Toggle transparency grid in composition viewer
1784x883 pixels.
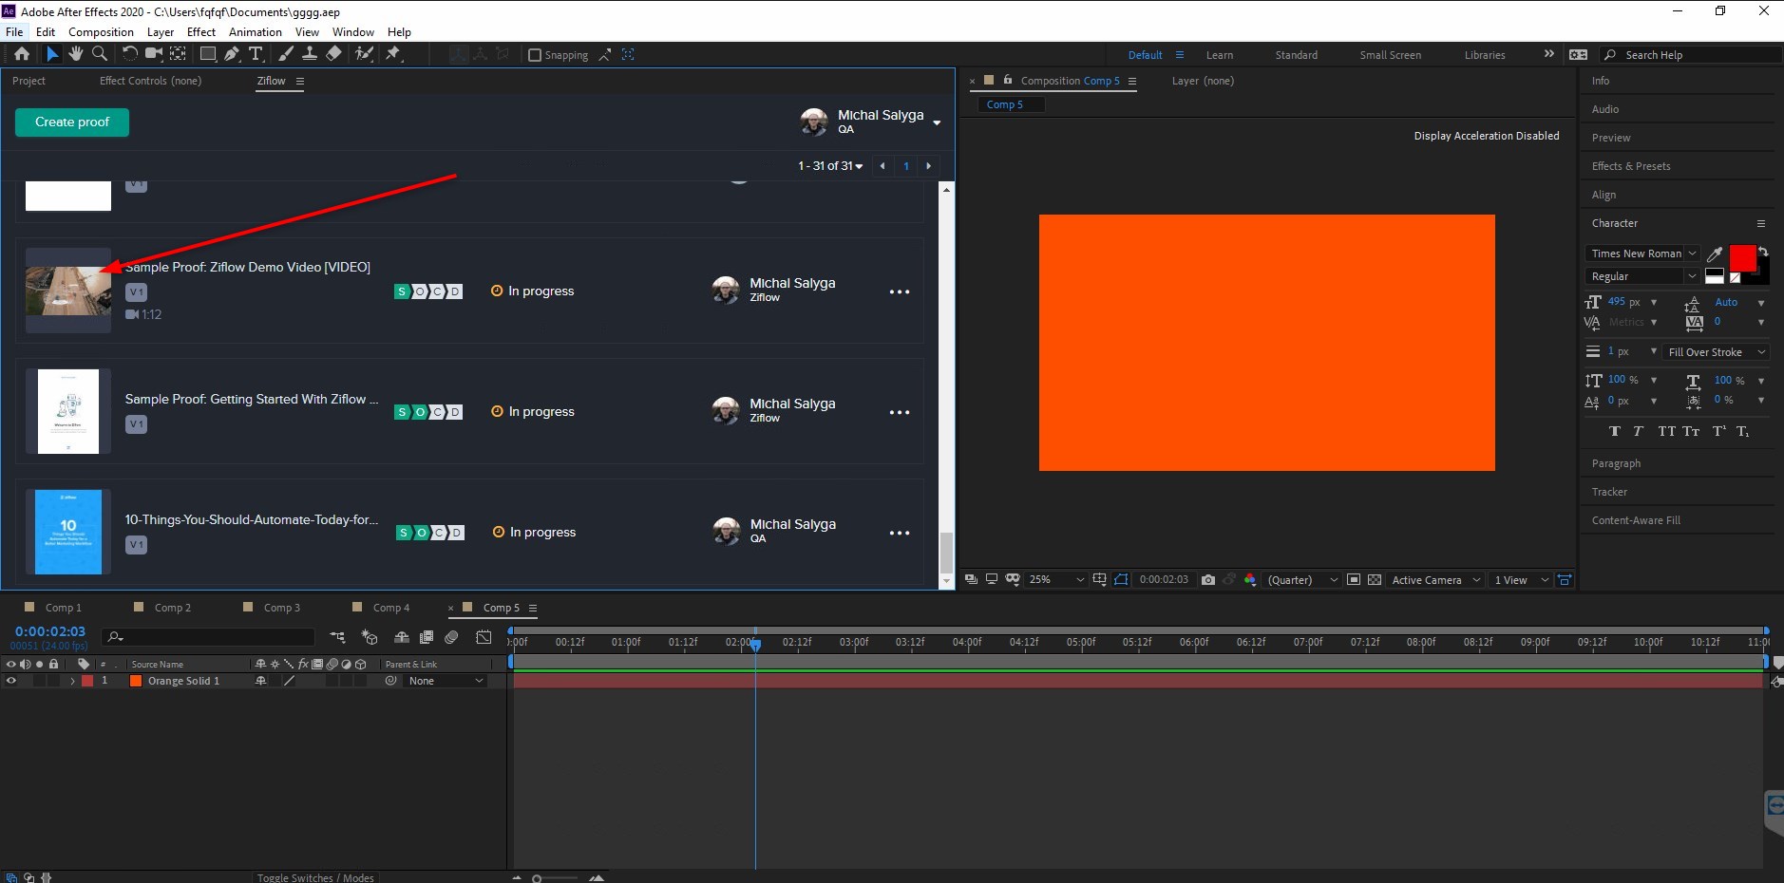tap(1375, 580)
